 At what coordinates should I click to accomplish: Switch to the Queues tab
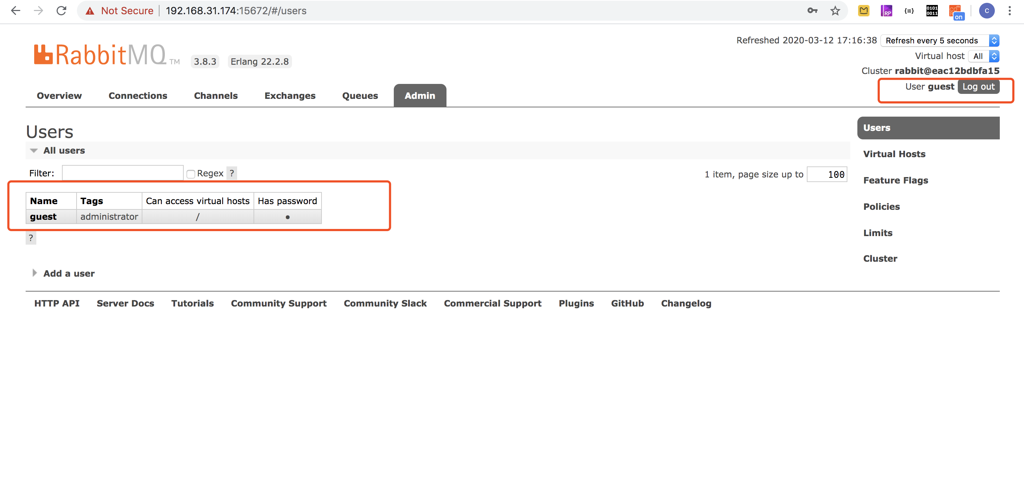pos(360,96)
